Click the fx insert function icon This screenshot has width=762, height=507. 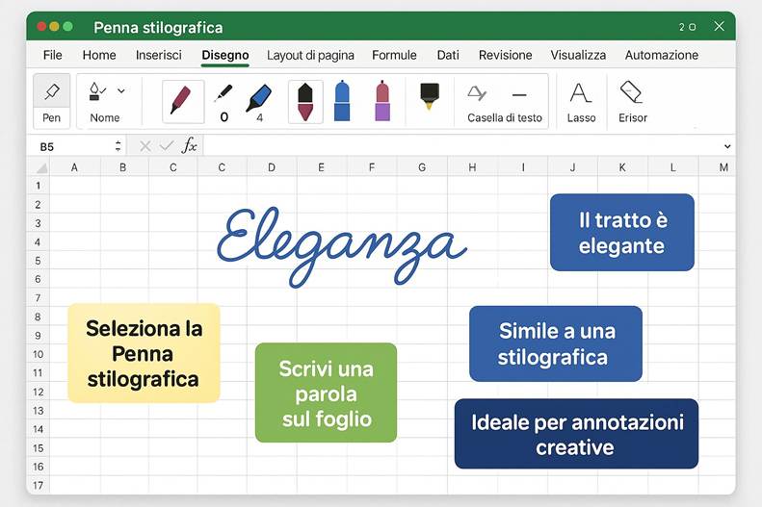190,145
